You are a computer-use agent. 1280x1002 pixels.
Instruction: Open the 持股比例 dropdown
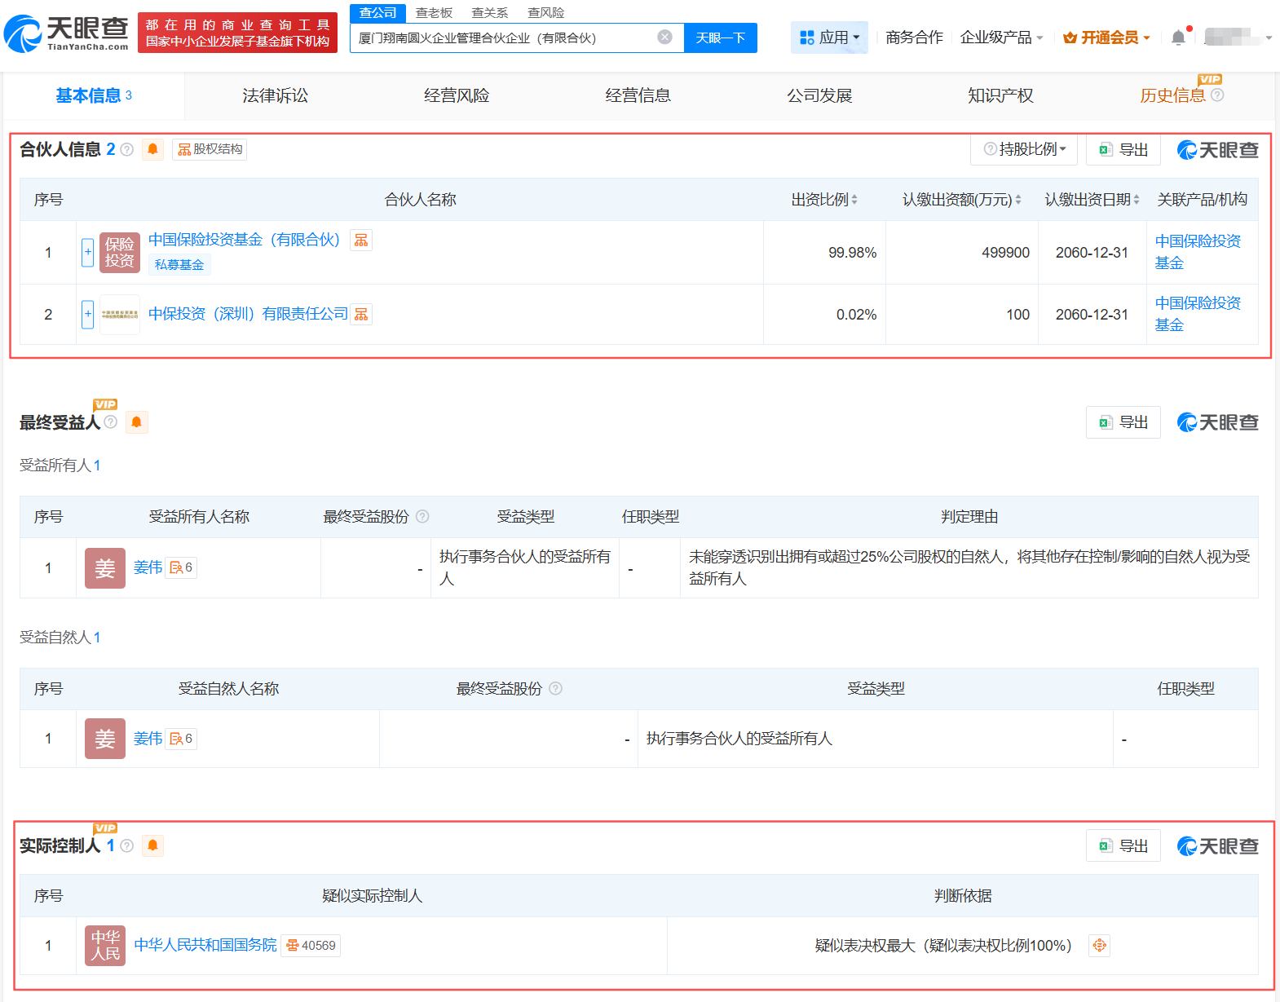(1024, 150)
